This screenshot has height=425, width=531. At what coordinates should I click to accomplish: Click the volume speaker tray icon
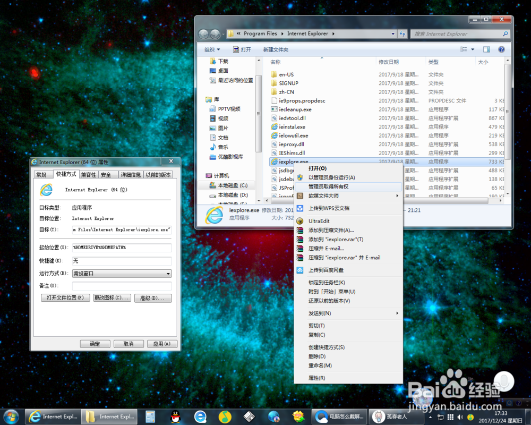[x=460, y=417]
